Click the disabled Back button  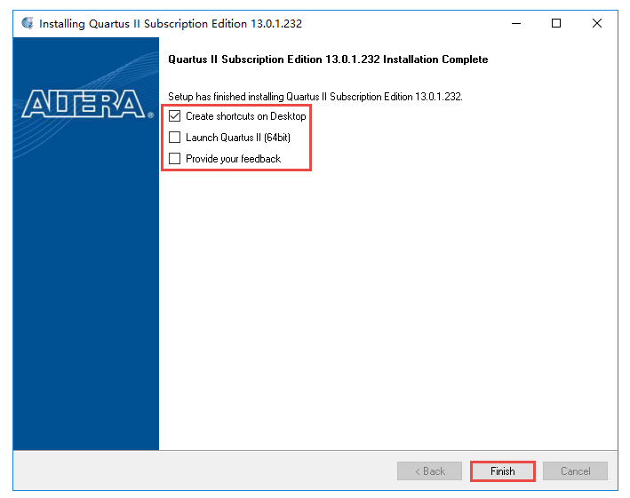pos(429,471)
